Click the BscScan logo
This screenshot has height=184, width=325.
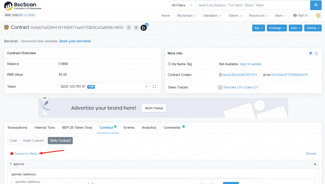click(23, 6)
